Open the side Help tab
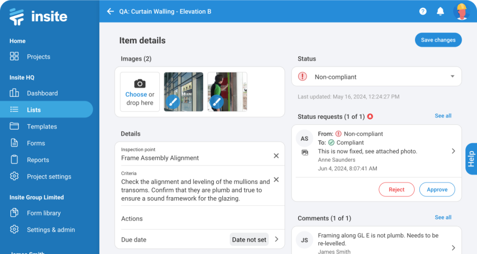The height and width of the screenshot is (254, 477). click(x=471, y=159)
